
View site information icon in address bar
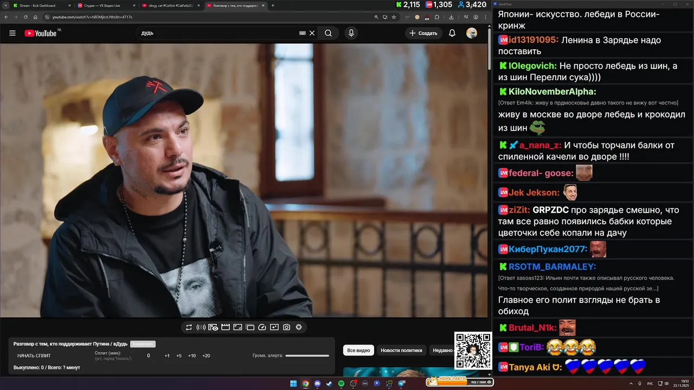tap(48, 17)
